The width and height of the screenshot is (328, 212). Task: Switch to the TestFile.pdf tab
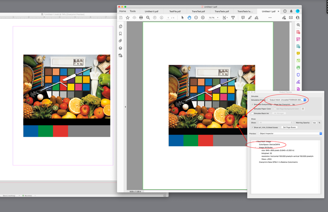[175, 11]
